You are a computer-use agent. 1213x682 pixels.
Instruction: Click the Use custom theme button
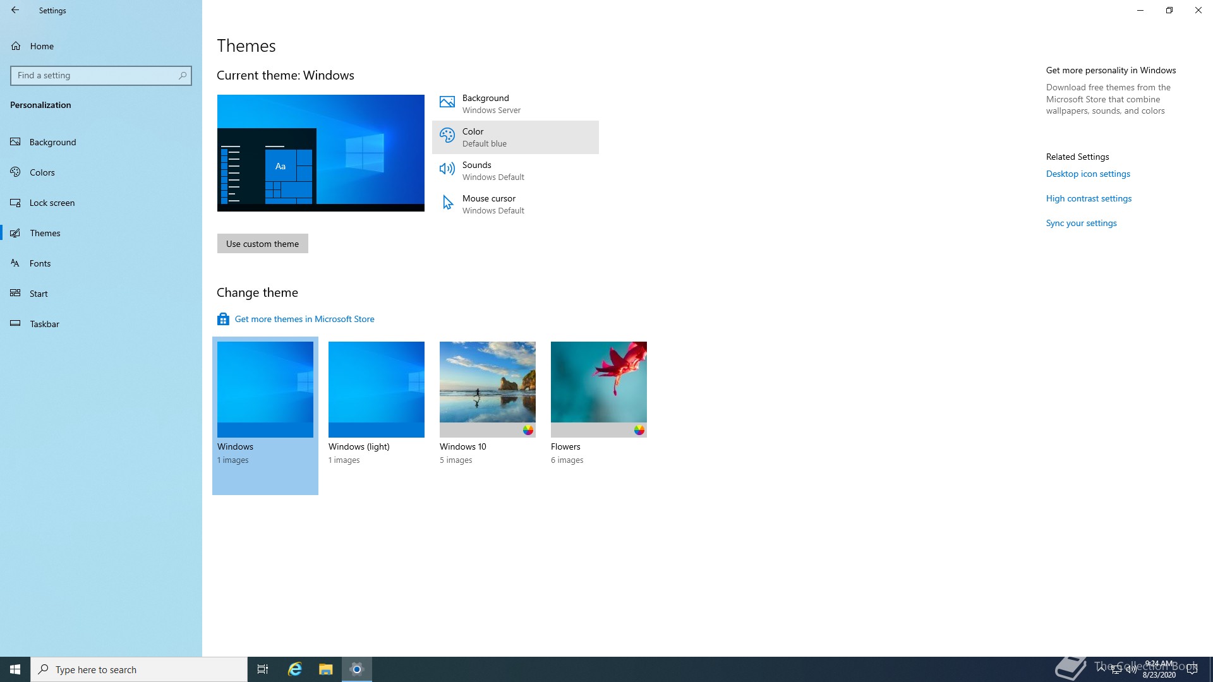click(x=263, y=244)
